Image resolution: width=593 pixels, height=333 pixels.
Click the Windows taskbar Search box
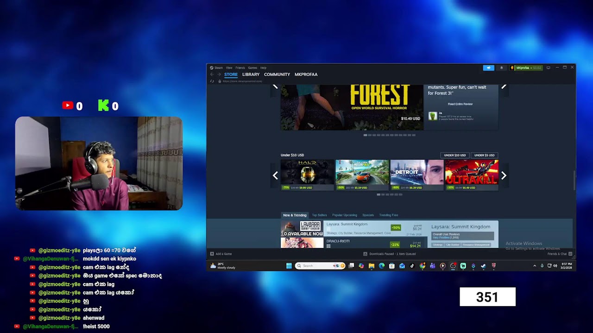click(x=320, y=266)
